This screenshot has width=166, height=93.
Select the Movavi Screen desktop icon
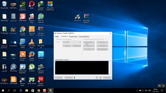(23, 81)
